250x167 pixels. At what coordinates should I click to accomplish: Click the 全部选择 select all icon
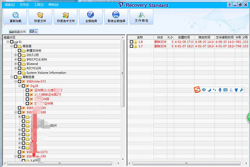tap(90, 15)
